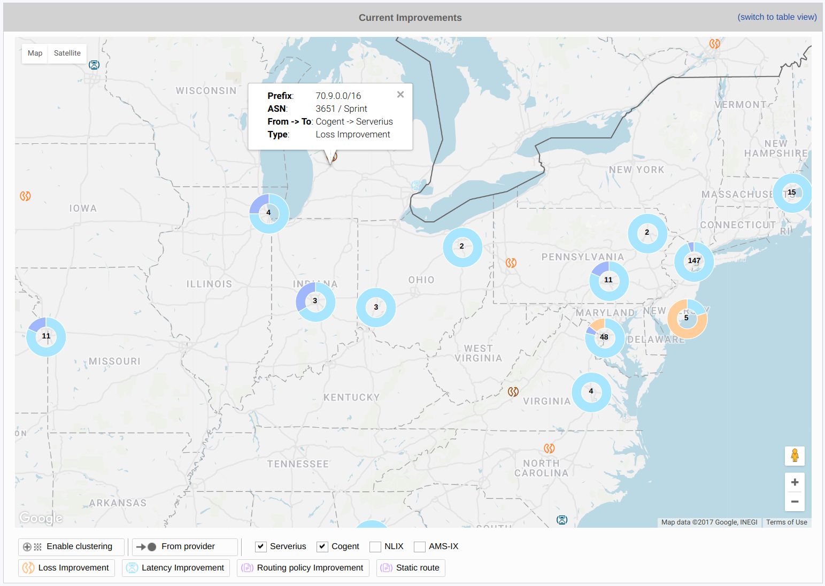Uncheck the Serverius checkbox
Screen dimensions: 825x586
[261, 546]
